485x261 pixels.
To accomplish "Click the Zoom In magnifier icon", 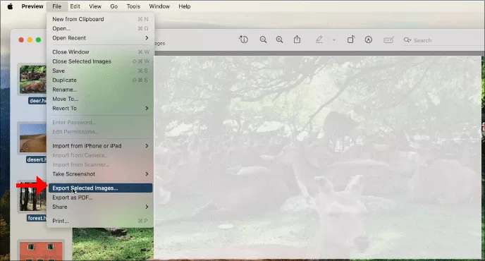I will 279,40.
